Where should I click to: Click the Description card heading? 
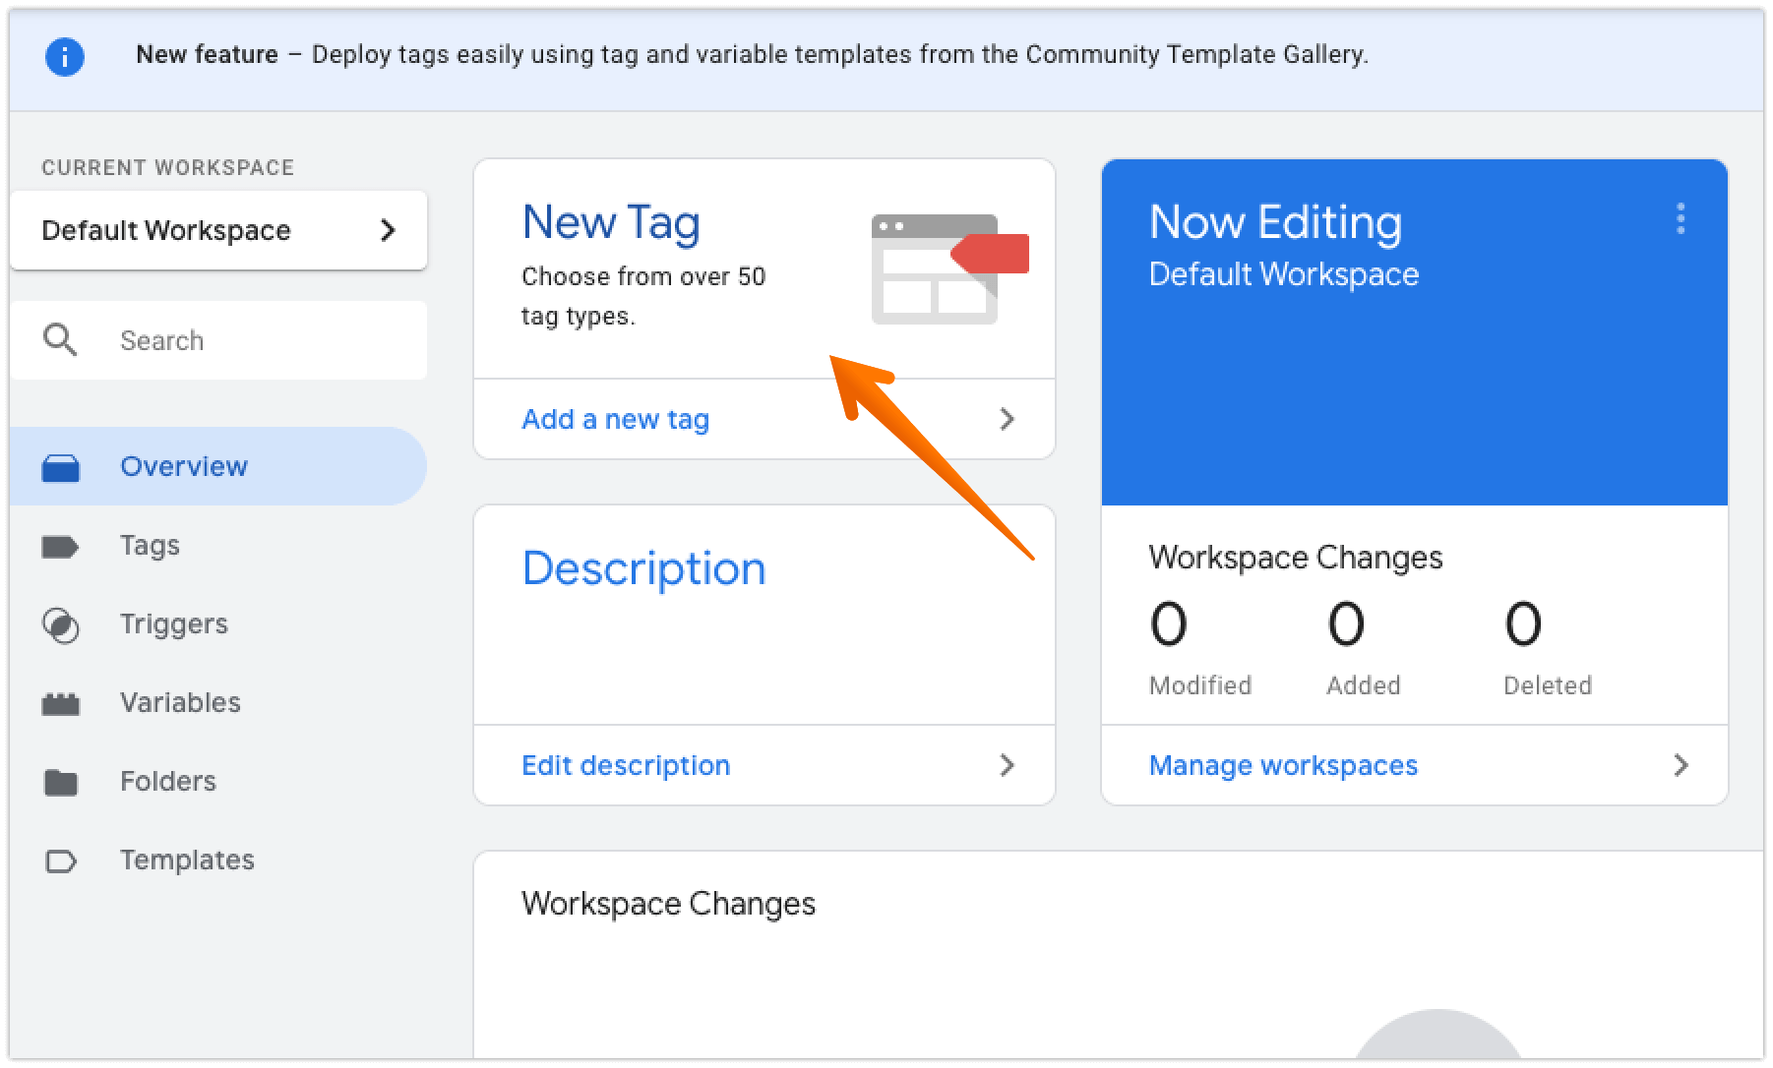click(x=643, y=569)
